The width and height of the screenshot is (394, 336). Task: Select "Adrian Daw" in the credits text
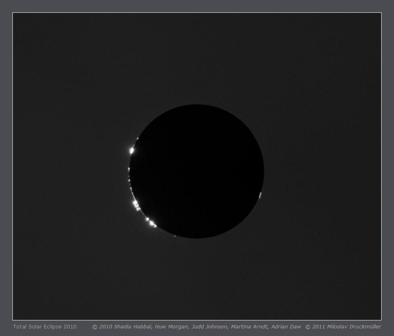286,327
